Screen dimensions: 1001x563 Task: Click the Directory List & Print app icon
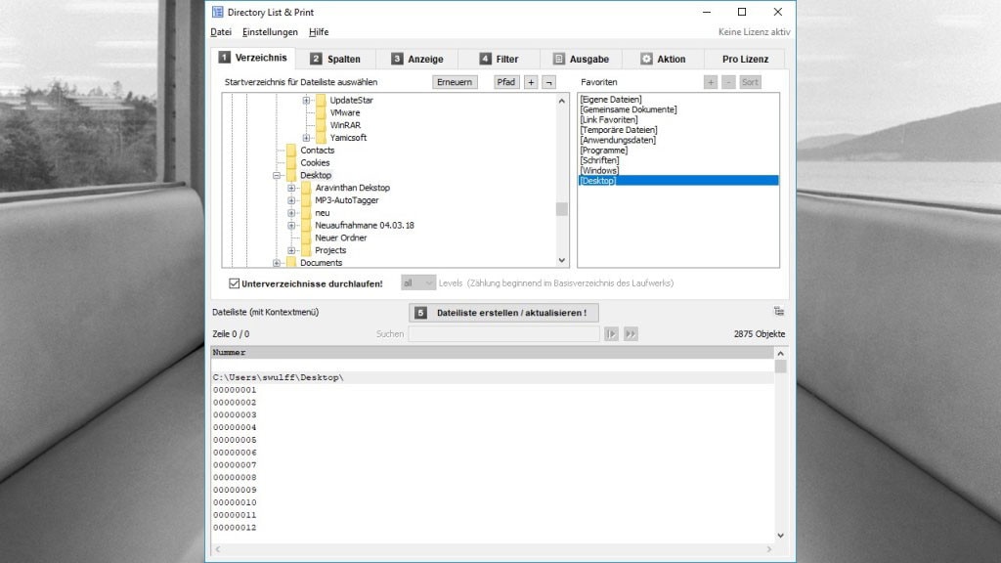(217, 12)
